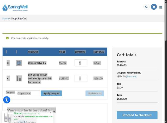
Task: Open the hamburger menu
Action: pos(161,7)
